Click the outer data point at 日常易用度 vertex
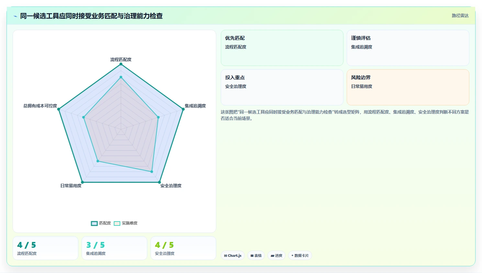Image resolution: width=482 pixels, height=273 pixels. point(82,182)
